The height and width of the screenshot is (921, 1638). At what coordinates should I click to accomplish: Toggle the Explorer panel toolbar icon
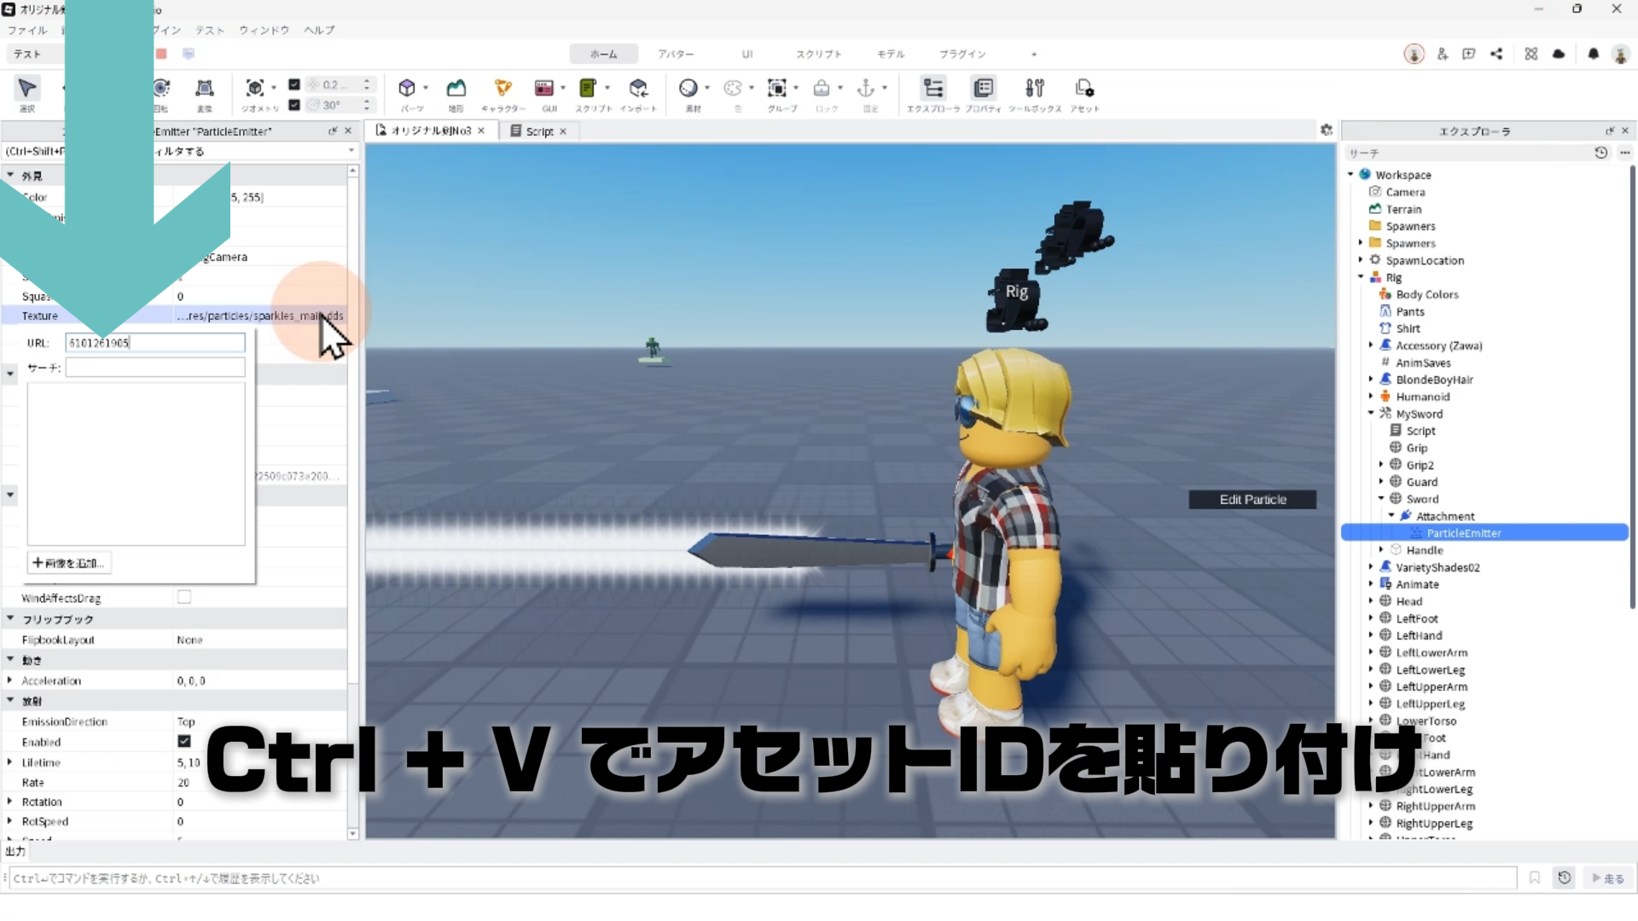(x=933, y=89)
